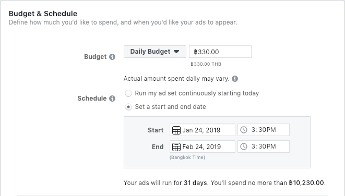Click the info icon next to Budget

(x=112, y=57)
